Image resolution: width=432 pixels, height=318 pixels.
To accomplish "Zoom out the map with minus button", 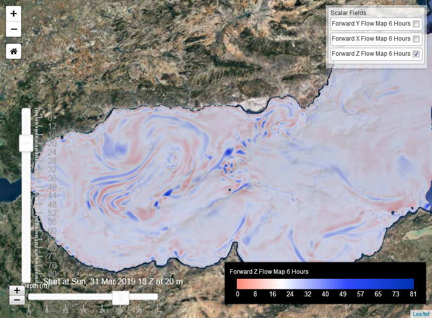I will tap(14, 29).
